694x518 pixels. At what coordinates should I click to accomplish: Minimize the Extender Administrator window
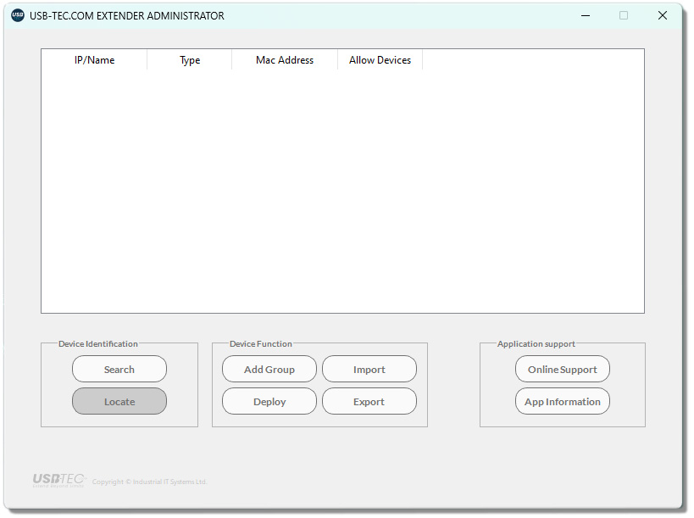point(586,16)
